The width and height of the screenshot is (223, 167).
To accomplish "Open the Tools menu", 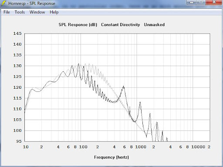I will click(20, 12).
